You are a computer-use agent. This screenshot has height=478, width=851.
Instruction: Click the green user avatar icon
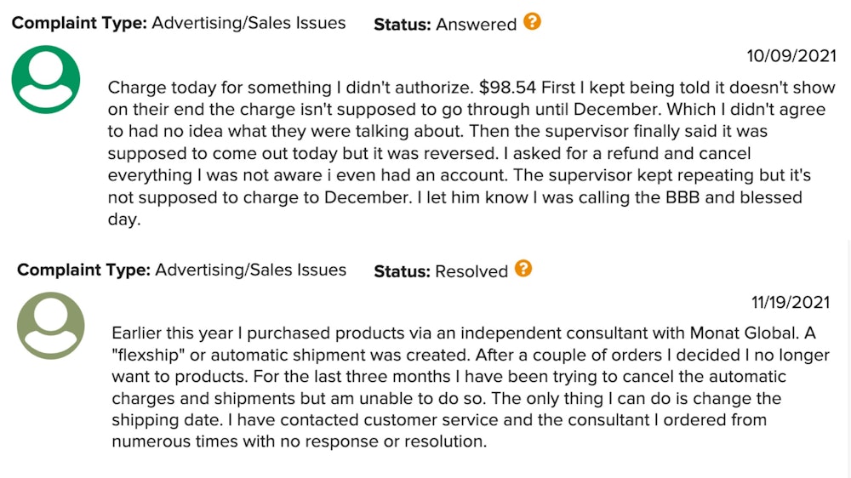tap(46, 79)
